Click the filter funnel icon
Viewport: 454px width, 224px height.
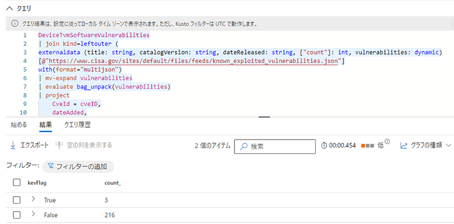(x=51, y=166)
